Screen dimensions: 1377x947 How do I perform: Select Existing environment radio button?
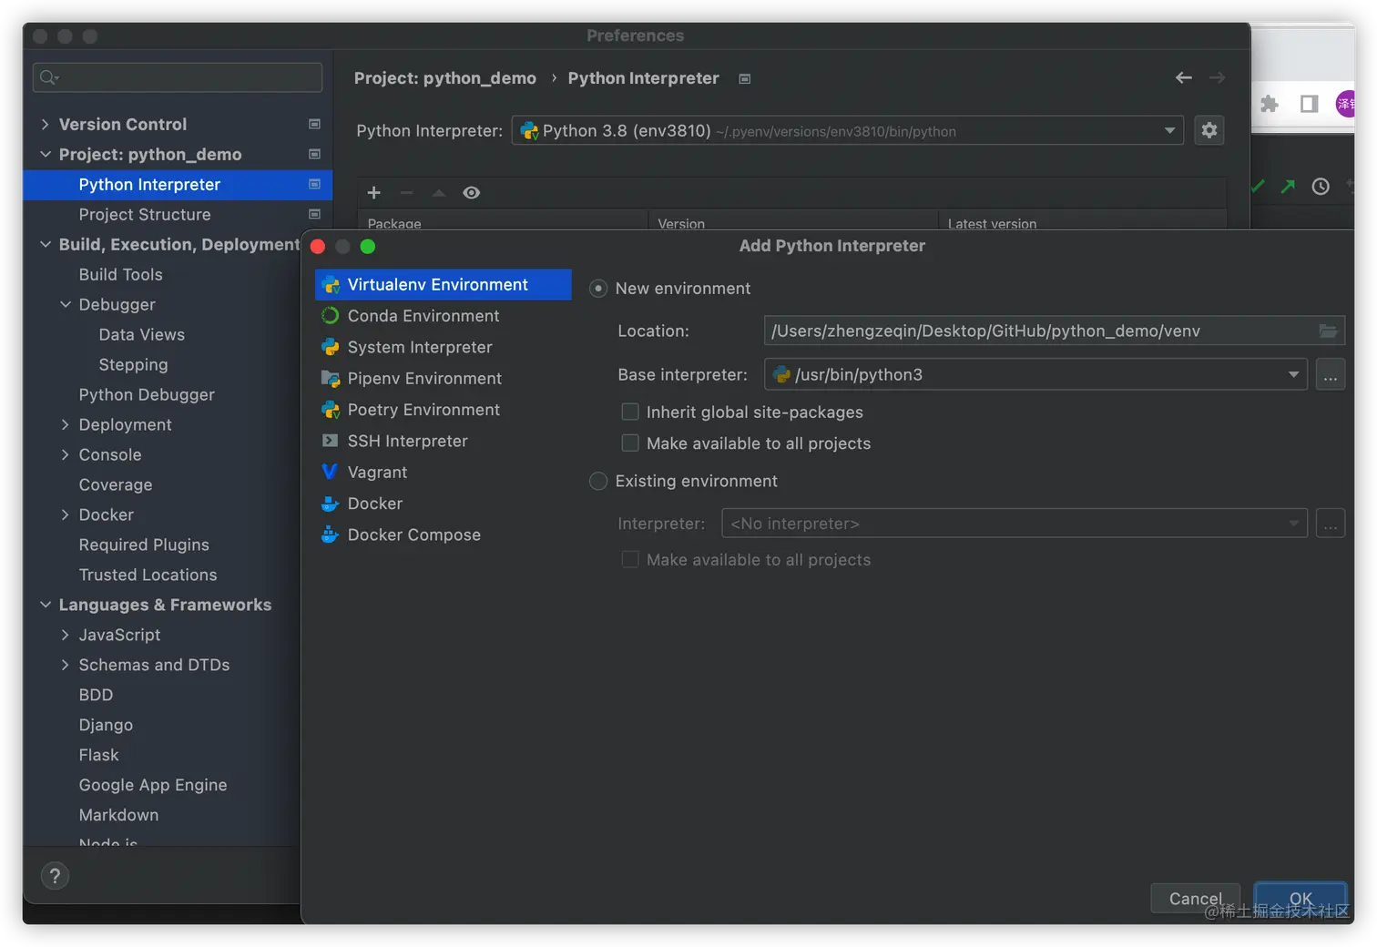[x=598, y=481]
